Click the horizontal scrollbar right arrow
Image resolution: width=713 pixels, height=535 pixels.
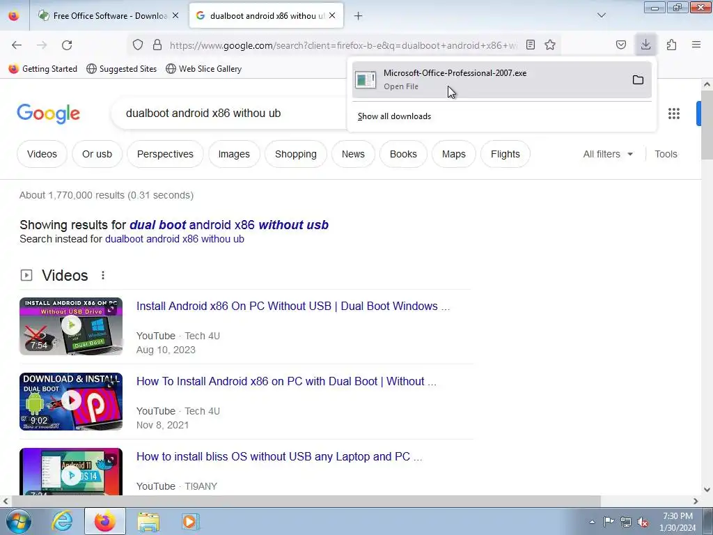(696, 502)
